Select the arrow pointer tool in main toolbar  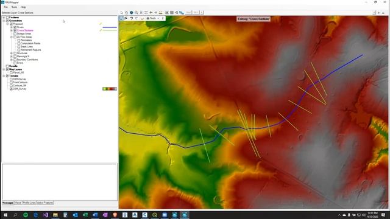[122, 12]
